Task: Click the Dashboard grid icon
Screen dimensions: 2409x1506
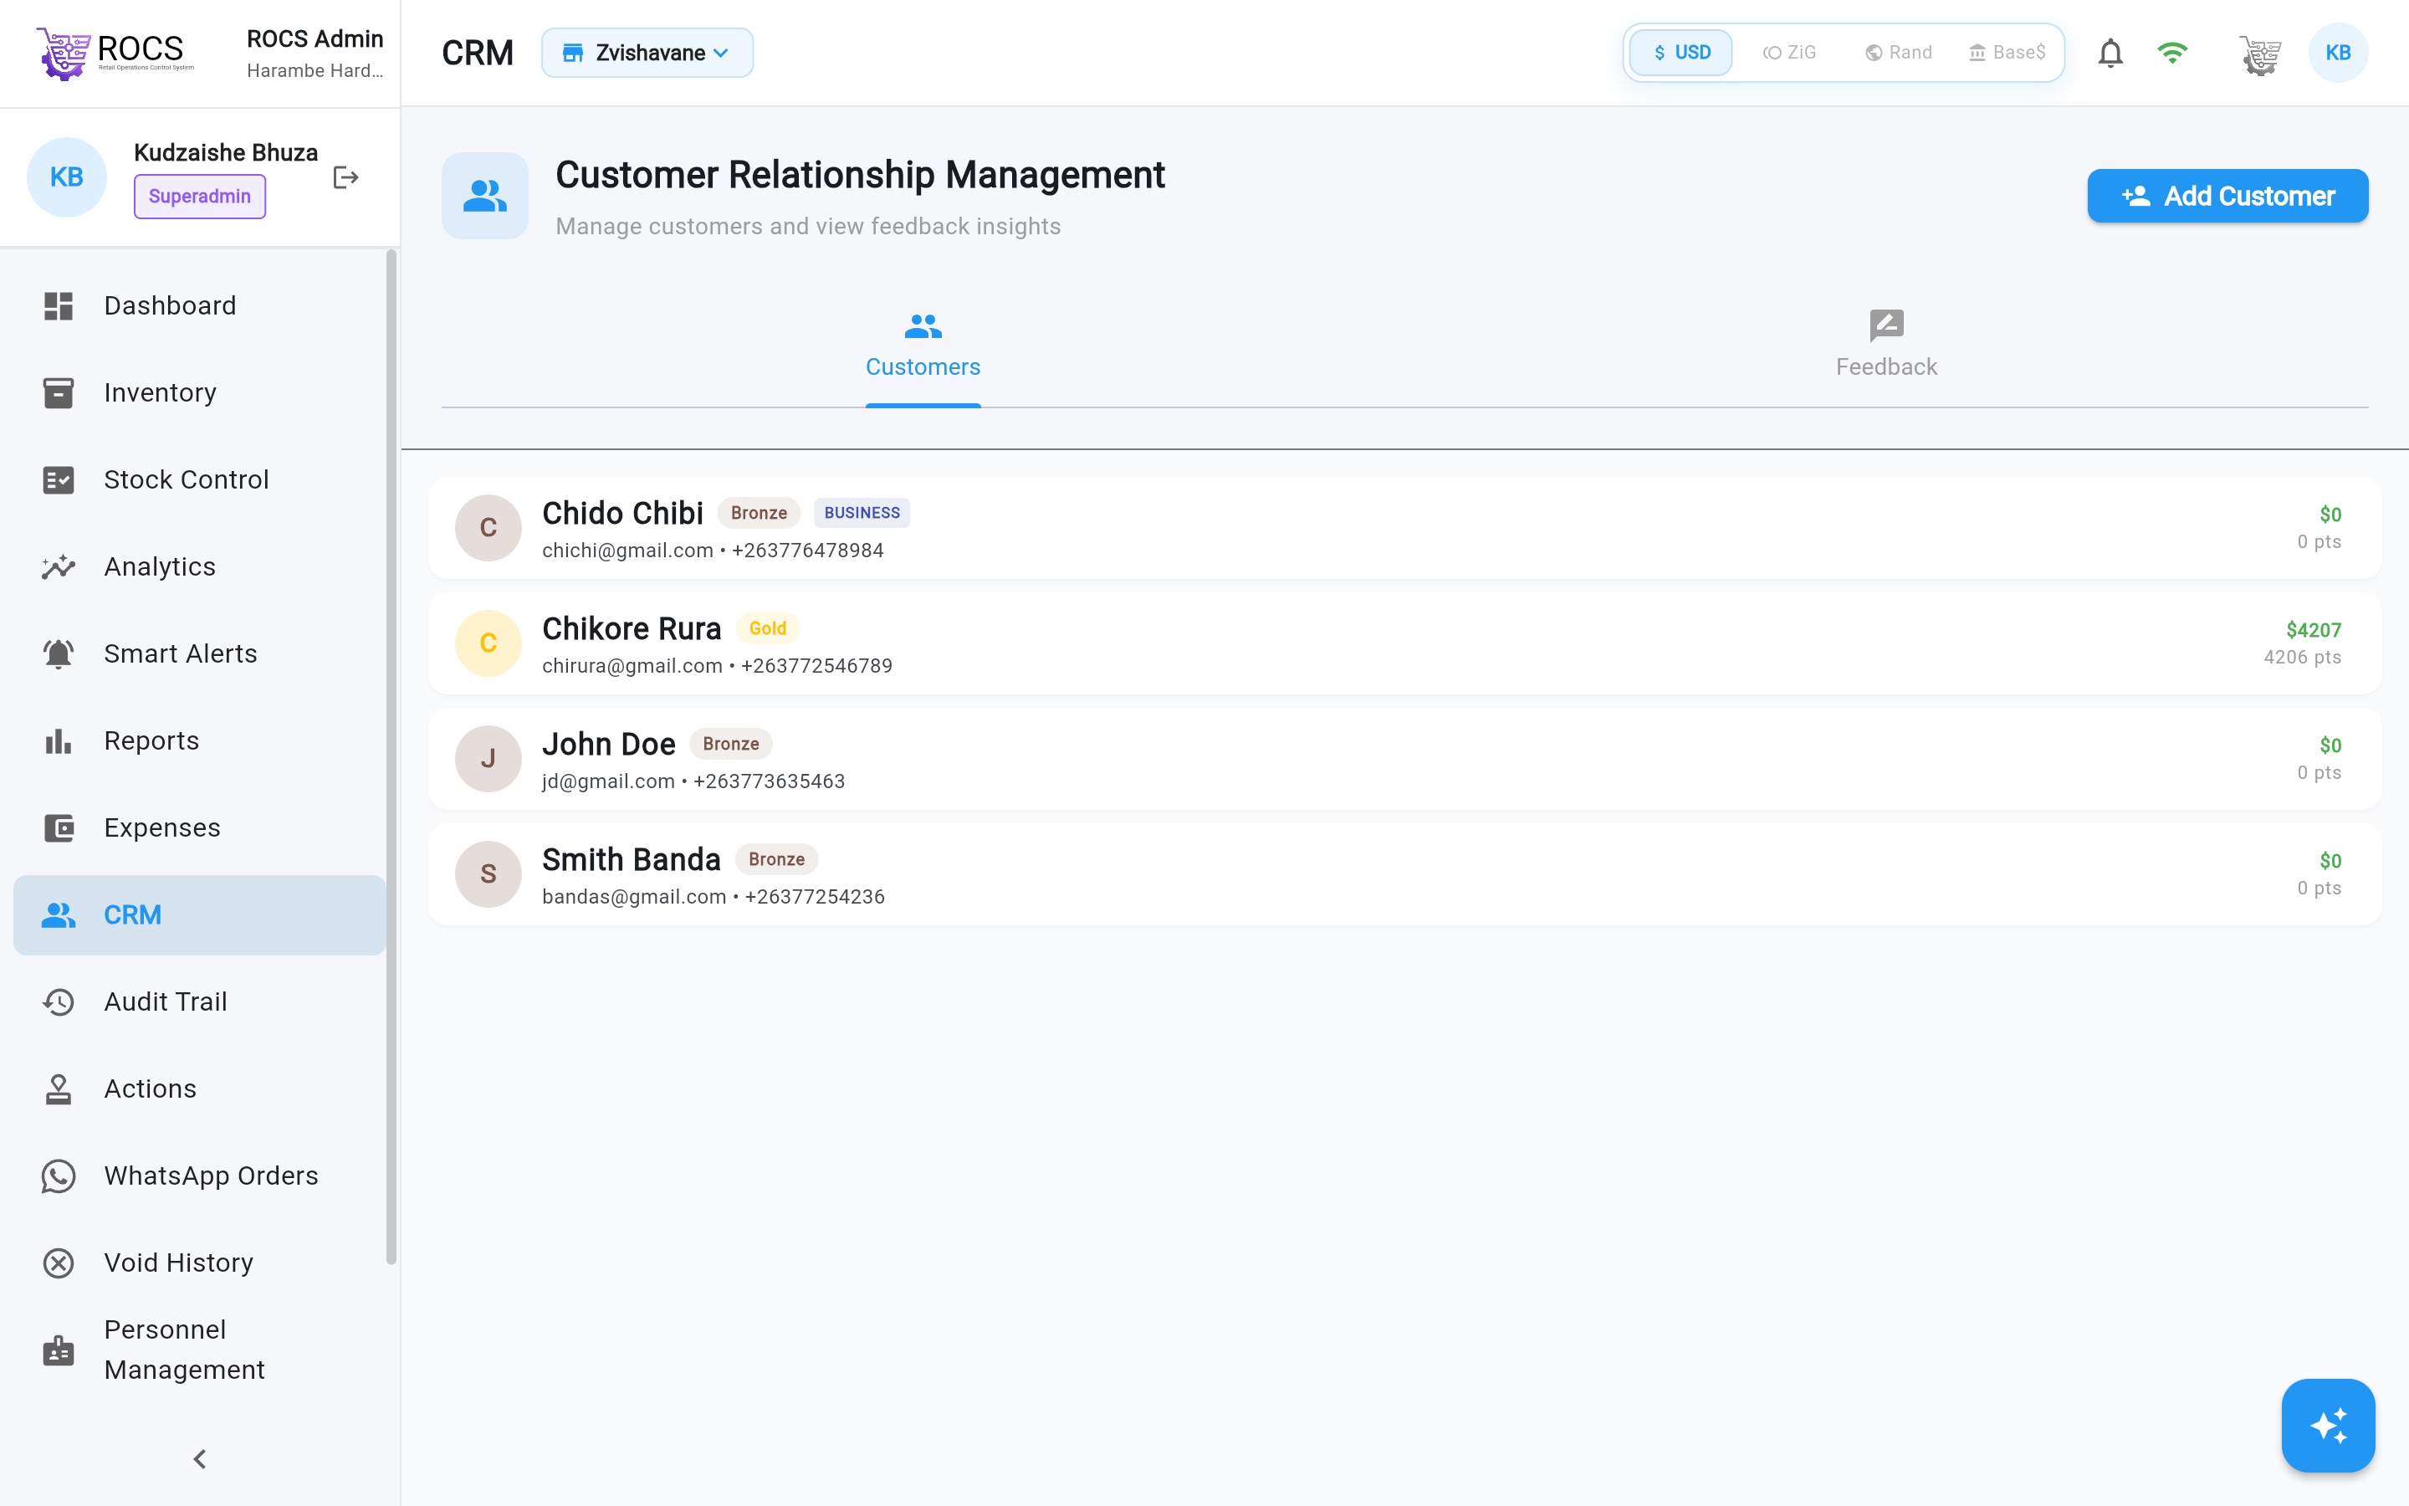Action: pyautogui.click(x=59, y=305)
